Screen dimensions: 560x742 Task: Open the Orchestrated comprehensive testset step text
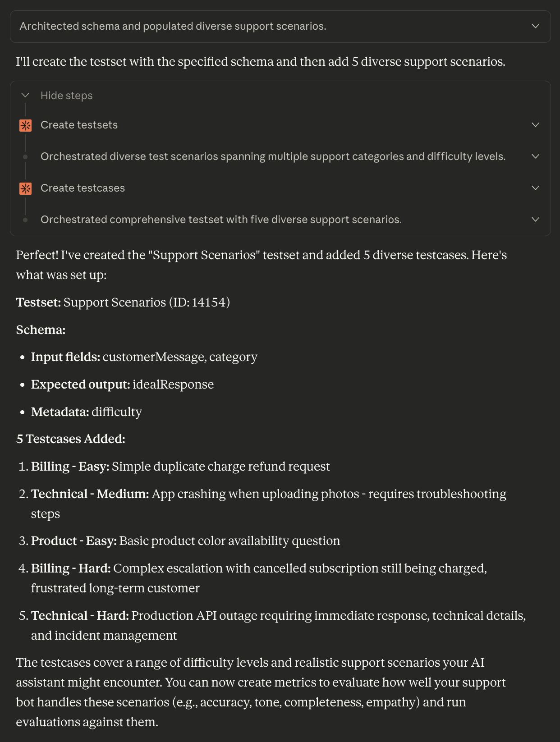pos(221,220)
